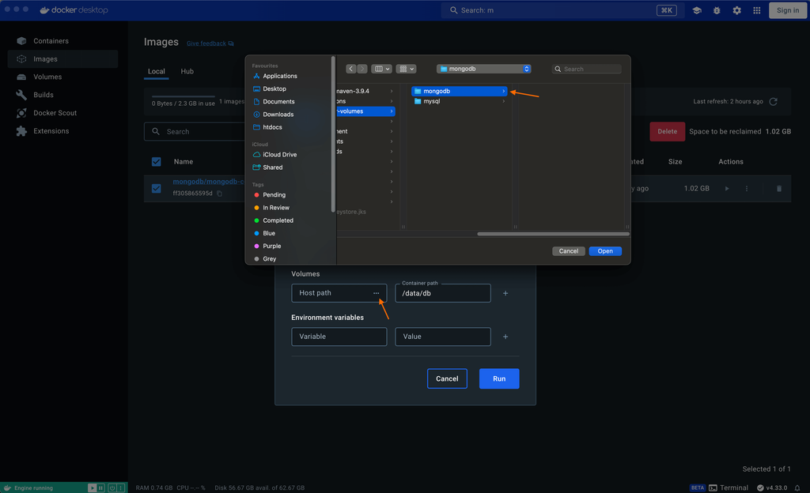Go to Extensions in the sidebar
This screenshot has height=493, width=810.
(51, 131)
